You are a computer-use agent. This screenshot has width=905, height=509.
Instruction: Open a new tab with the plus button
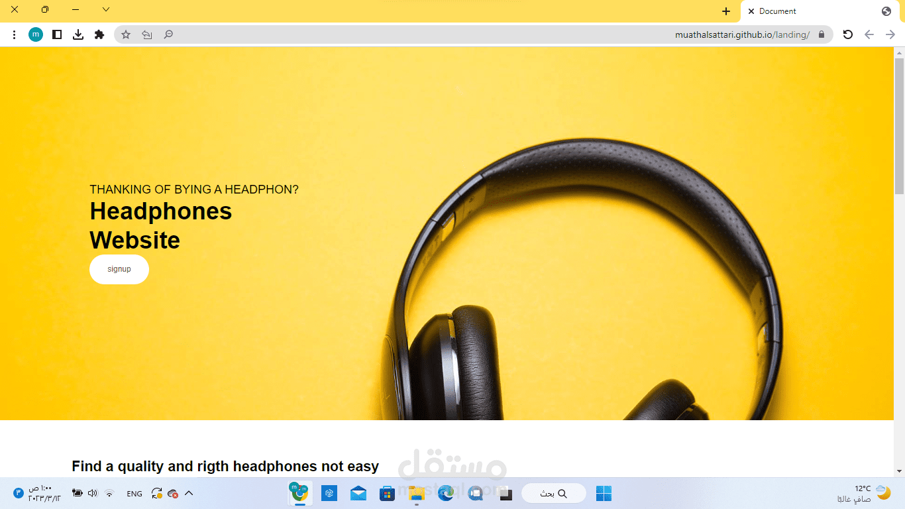[726, 11]
